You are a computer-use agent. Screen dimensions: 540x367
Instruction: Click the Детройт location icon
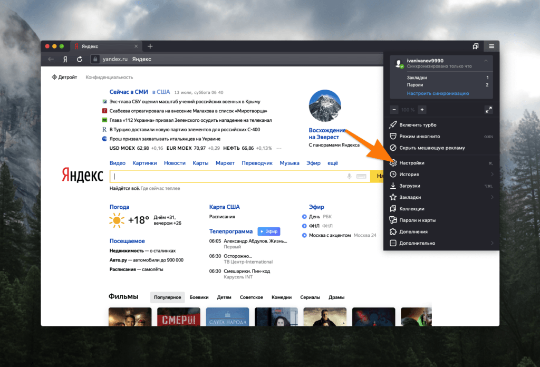(x=54, y=77)
